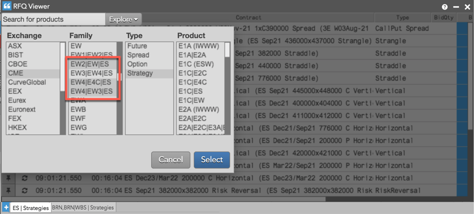Click the Select button
Image resolution: width=475 pixels, height=214 pixels.
(212, 160)
